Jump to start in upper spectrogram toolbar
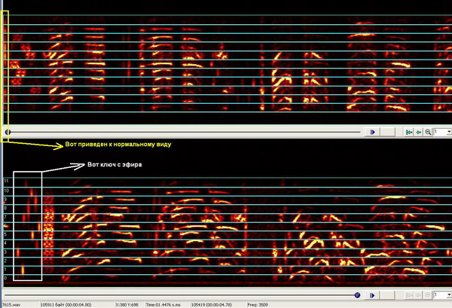This screenshot has height=308, width=452. [409, 132]
